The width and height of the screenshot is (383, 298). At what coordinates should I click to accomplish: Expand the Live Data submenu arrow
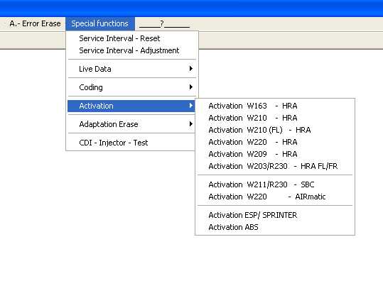pyautogui.click(x=191, y=69)
